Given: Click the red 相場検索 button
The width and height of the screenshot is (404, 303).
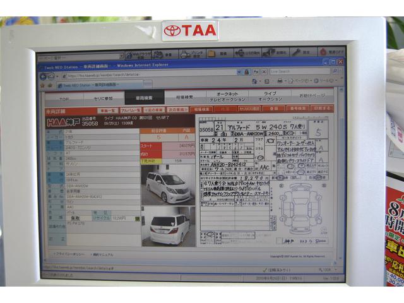Looking at the screenshot, I should 201,109.
